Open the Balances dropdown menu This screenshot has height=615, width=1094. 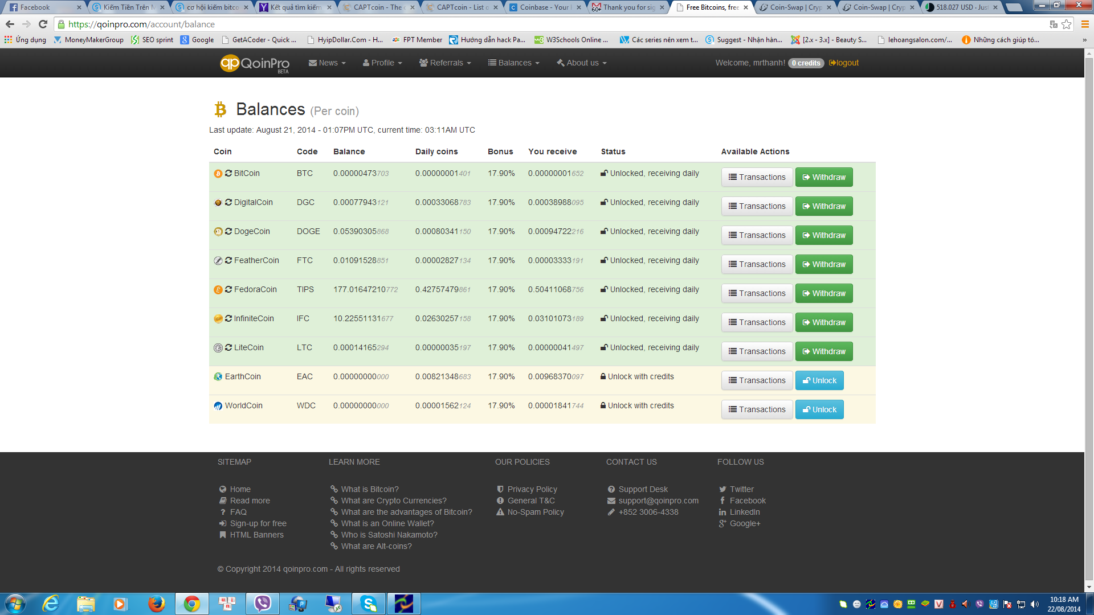tap(513, 63)
